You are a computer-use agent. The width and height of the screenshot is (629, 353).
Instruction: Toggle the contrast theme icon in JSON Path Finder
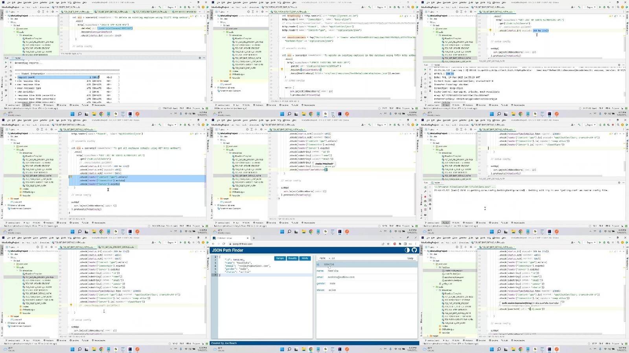pos(407,250)
